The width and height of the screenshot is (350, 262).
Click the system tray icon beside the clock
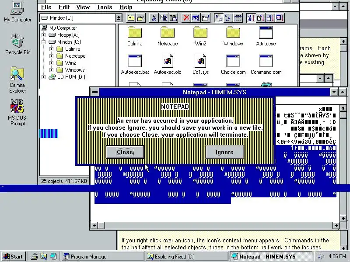(x=321, y=256)
